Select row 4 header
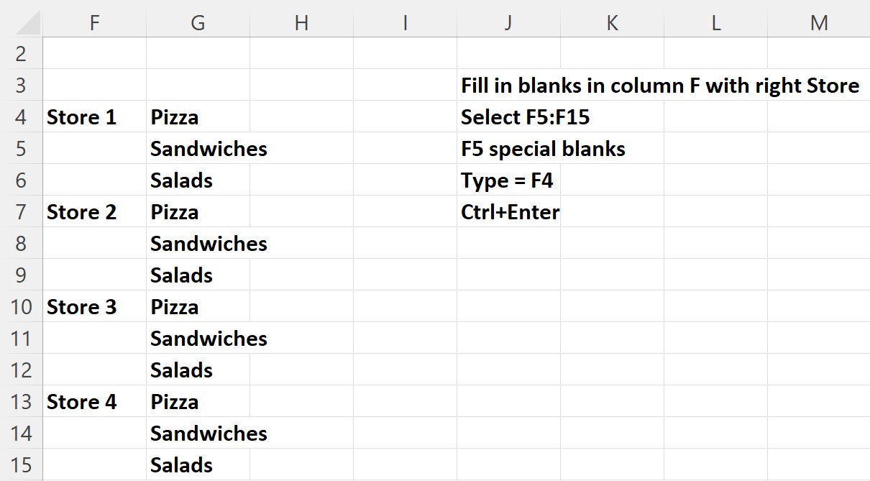This screenshot has width=870, height=481. pyautogui.click(x=21, y=117)
